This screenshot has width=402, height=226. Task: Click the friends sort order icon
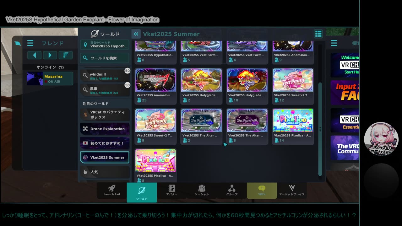coord(66,55)
